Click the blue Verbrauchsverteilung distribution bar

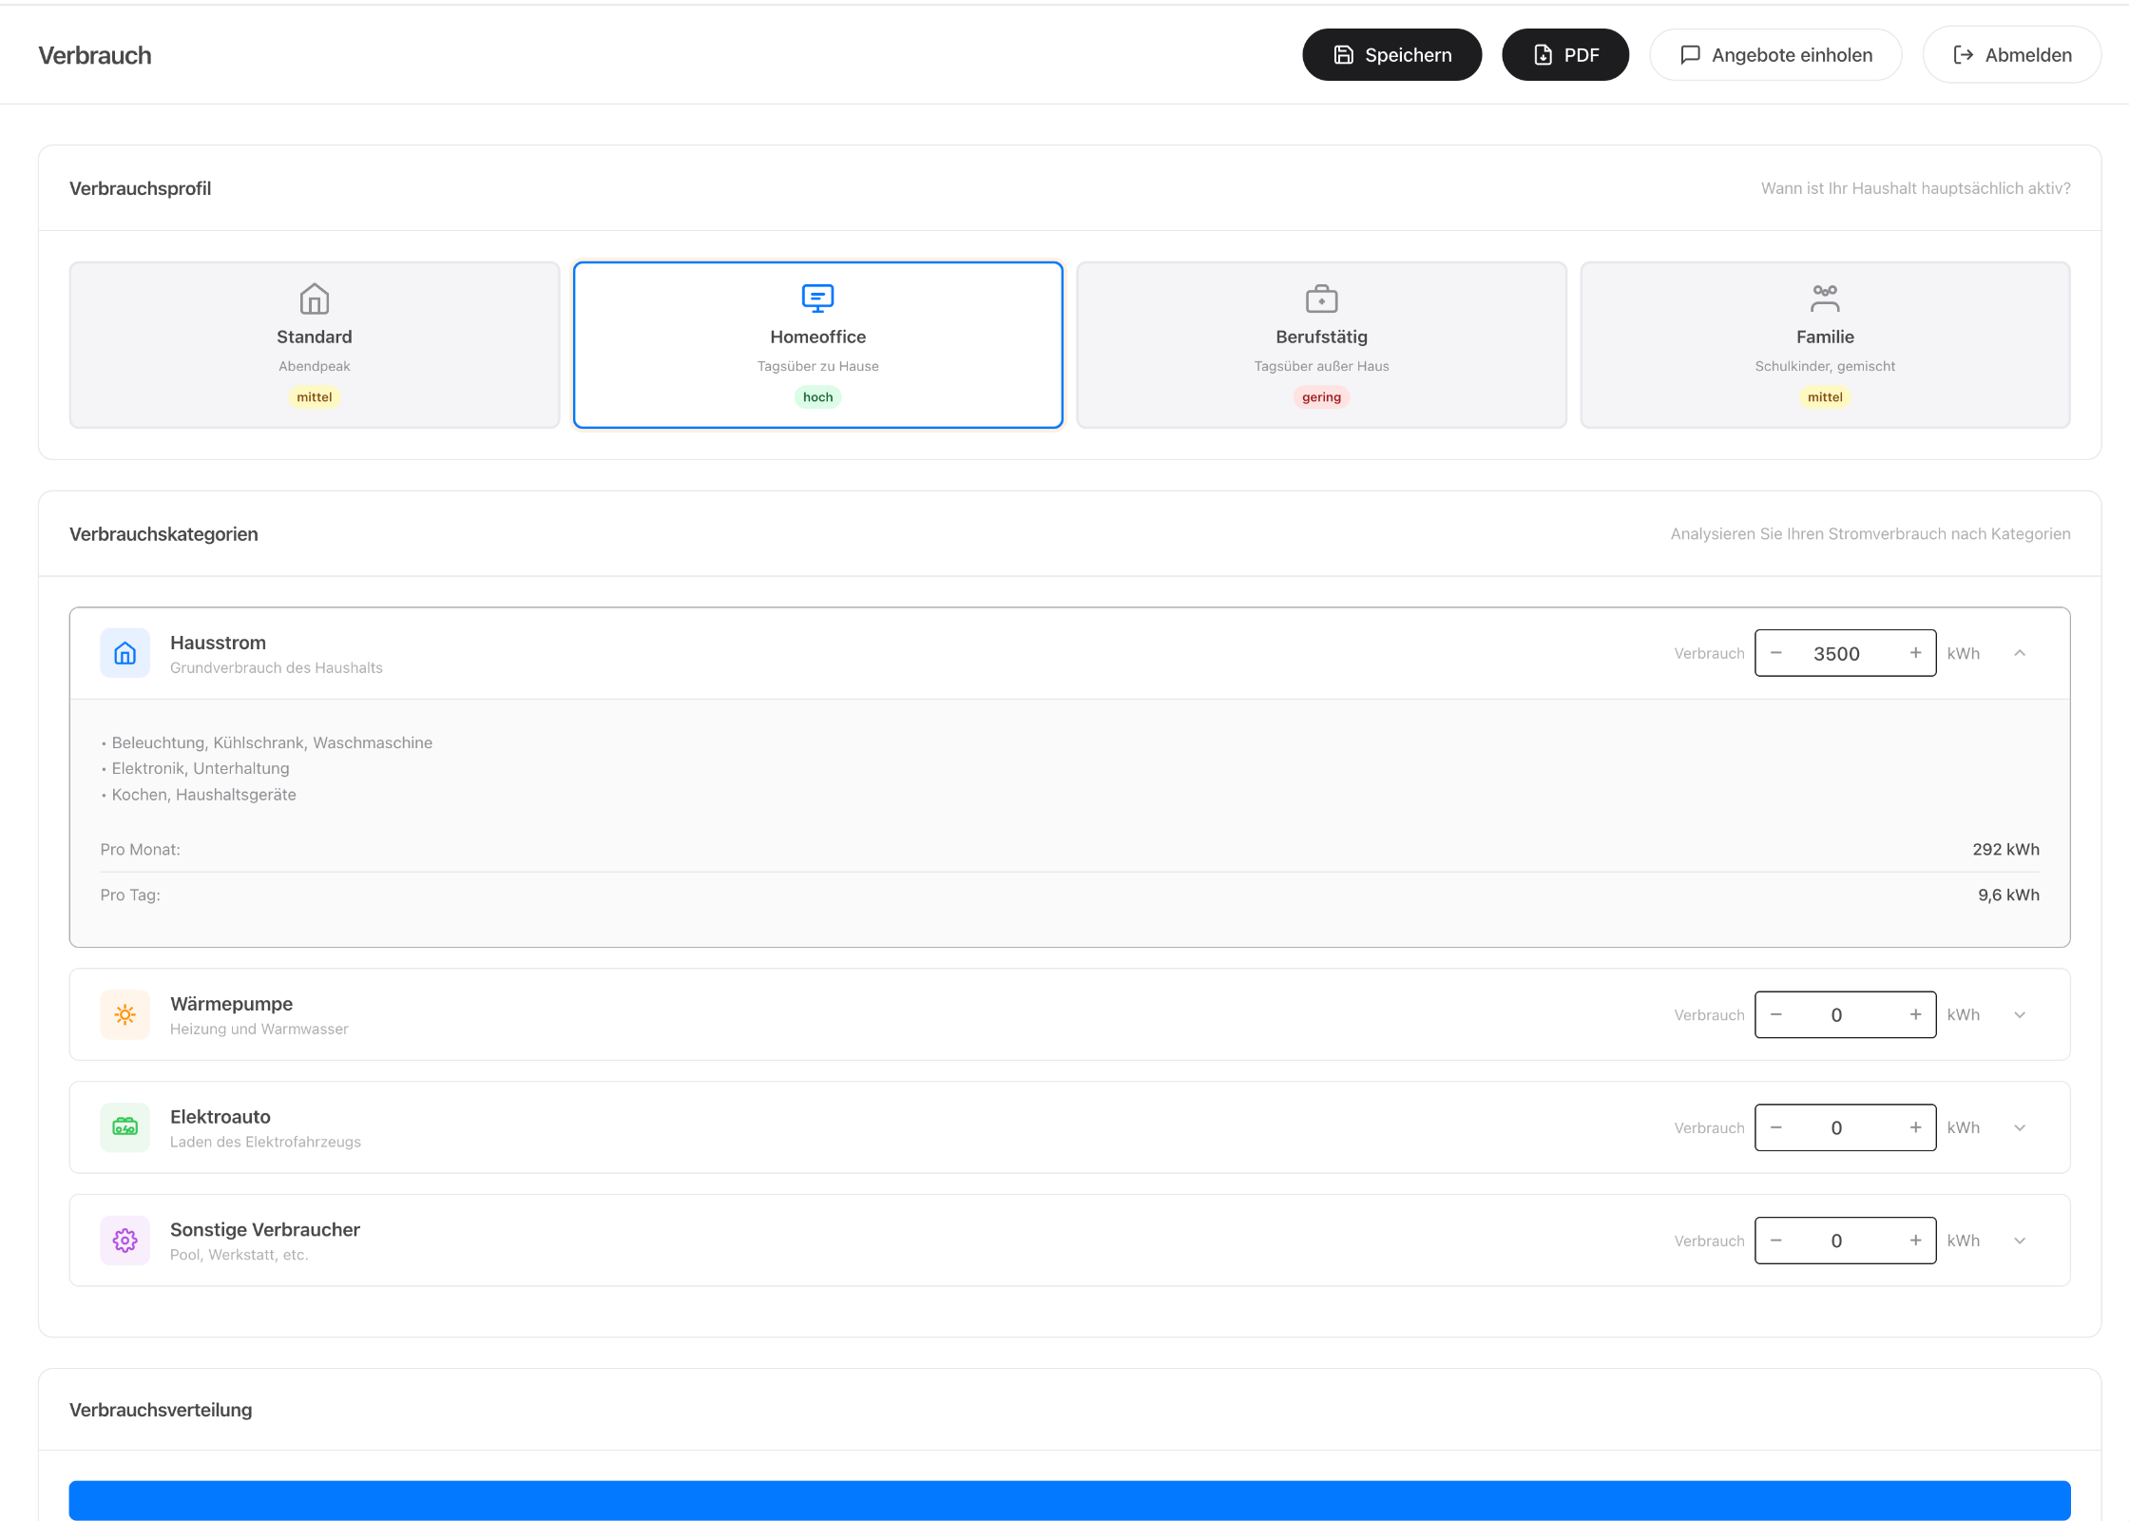point(1069,1500)
